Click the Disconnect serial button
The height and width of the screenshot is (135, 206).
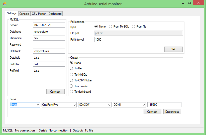[172, 112]
